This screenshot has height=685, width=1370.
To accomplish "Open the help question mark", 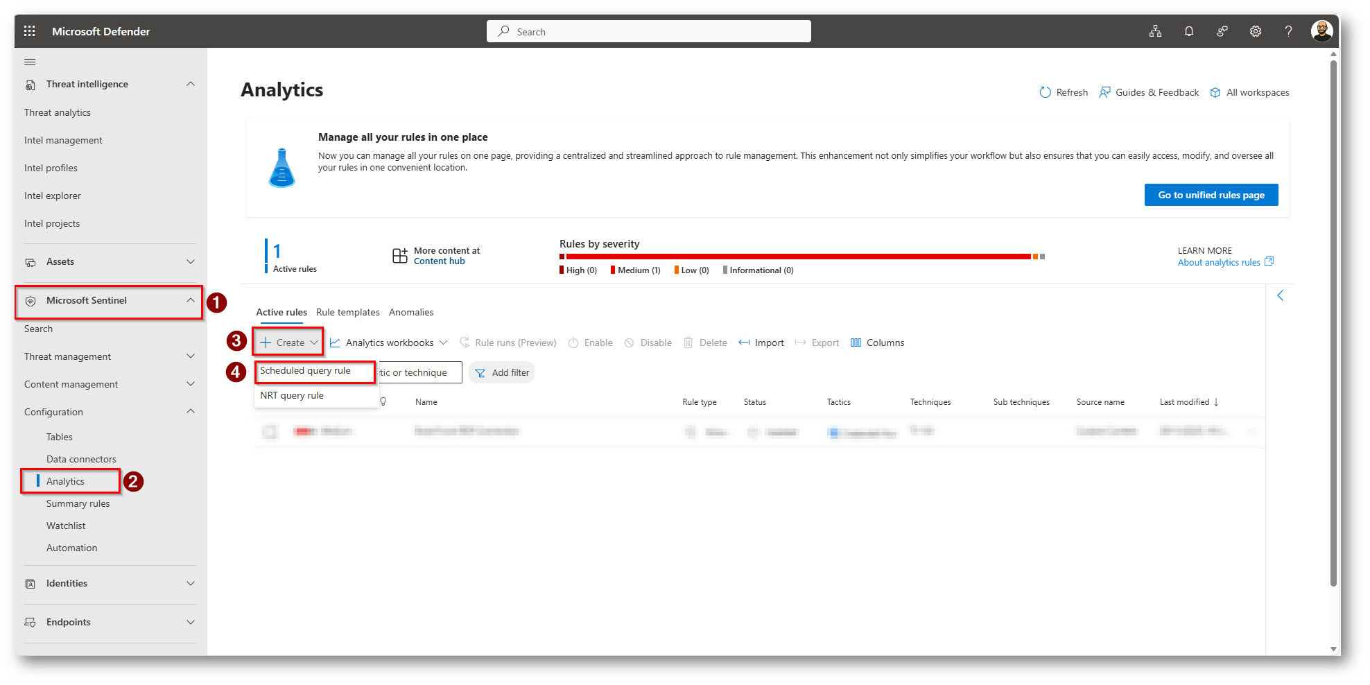I will [1288, 31].
